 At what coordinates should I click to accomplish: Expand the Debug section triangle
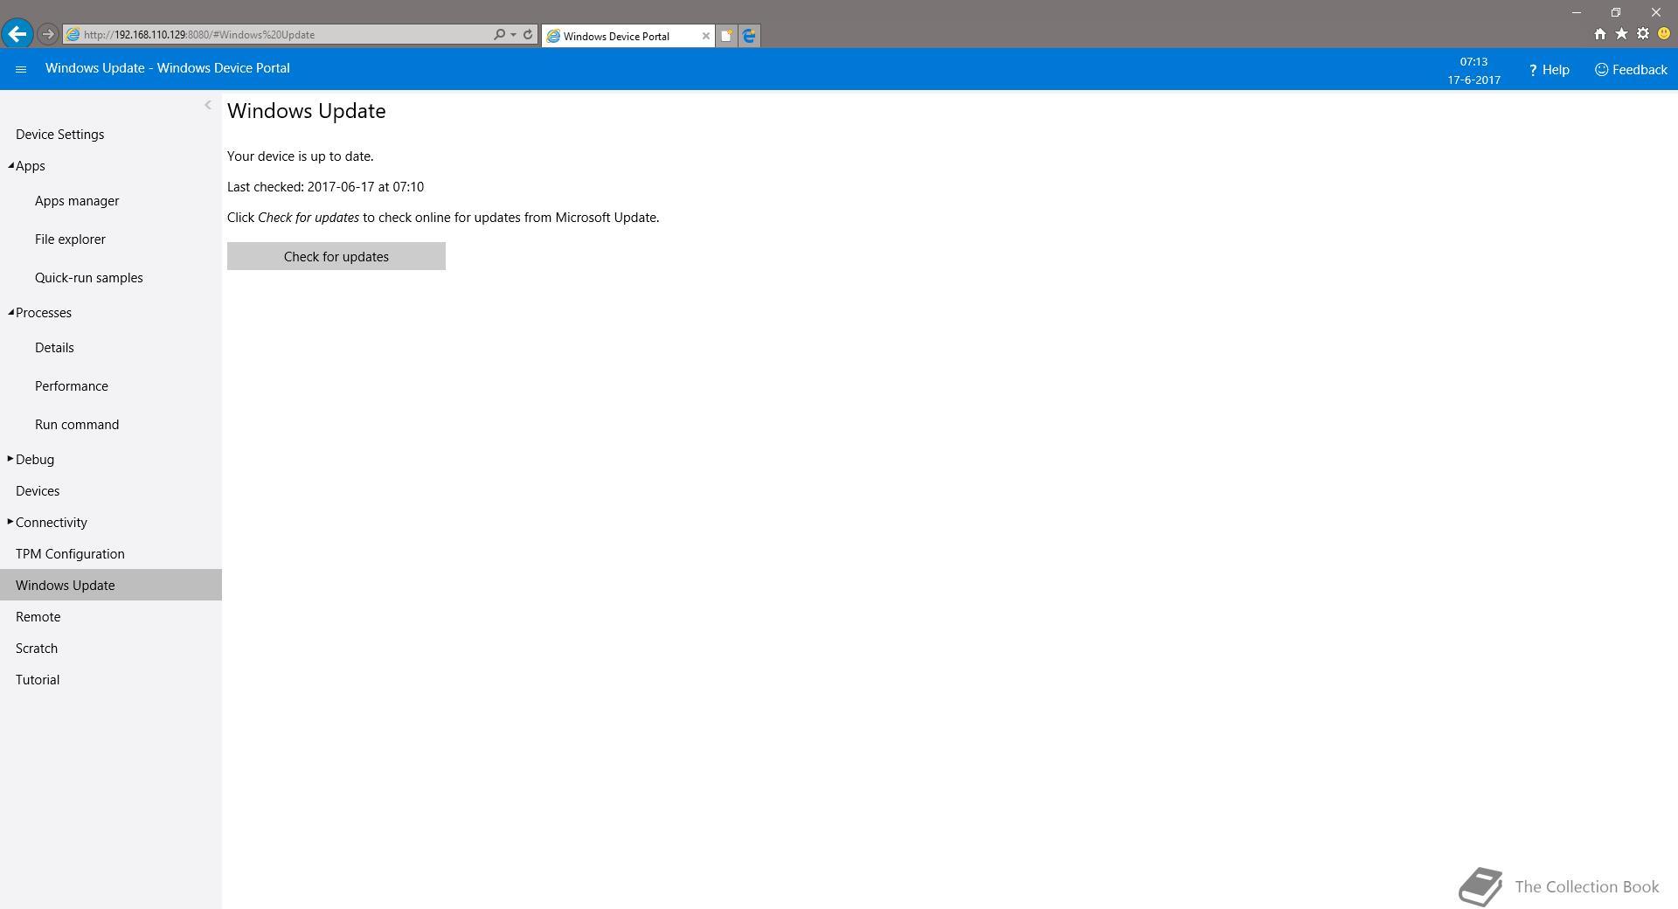[x=10, y=459]
